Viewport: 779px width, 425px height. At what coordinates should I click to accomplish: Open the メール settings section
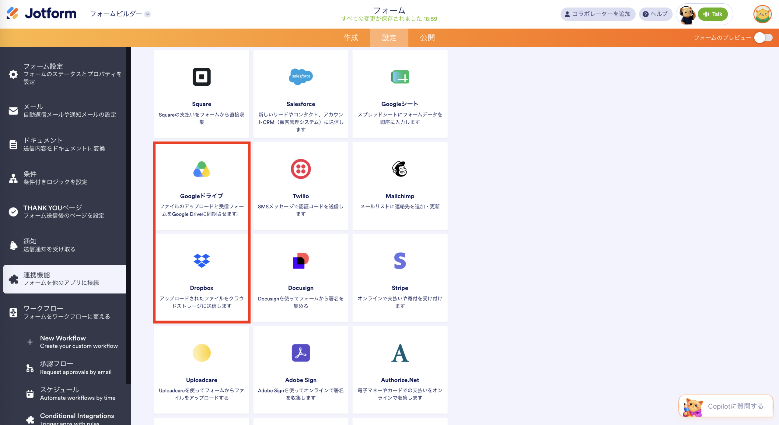65,111
